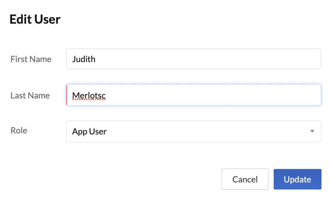Viewport: 330px width, 199px height.
Task: Click the Role label
Action: point(19,131)
